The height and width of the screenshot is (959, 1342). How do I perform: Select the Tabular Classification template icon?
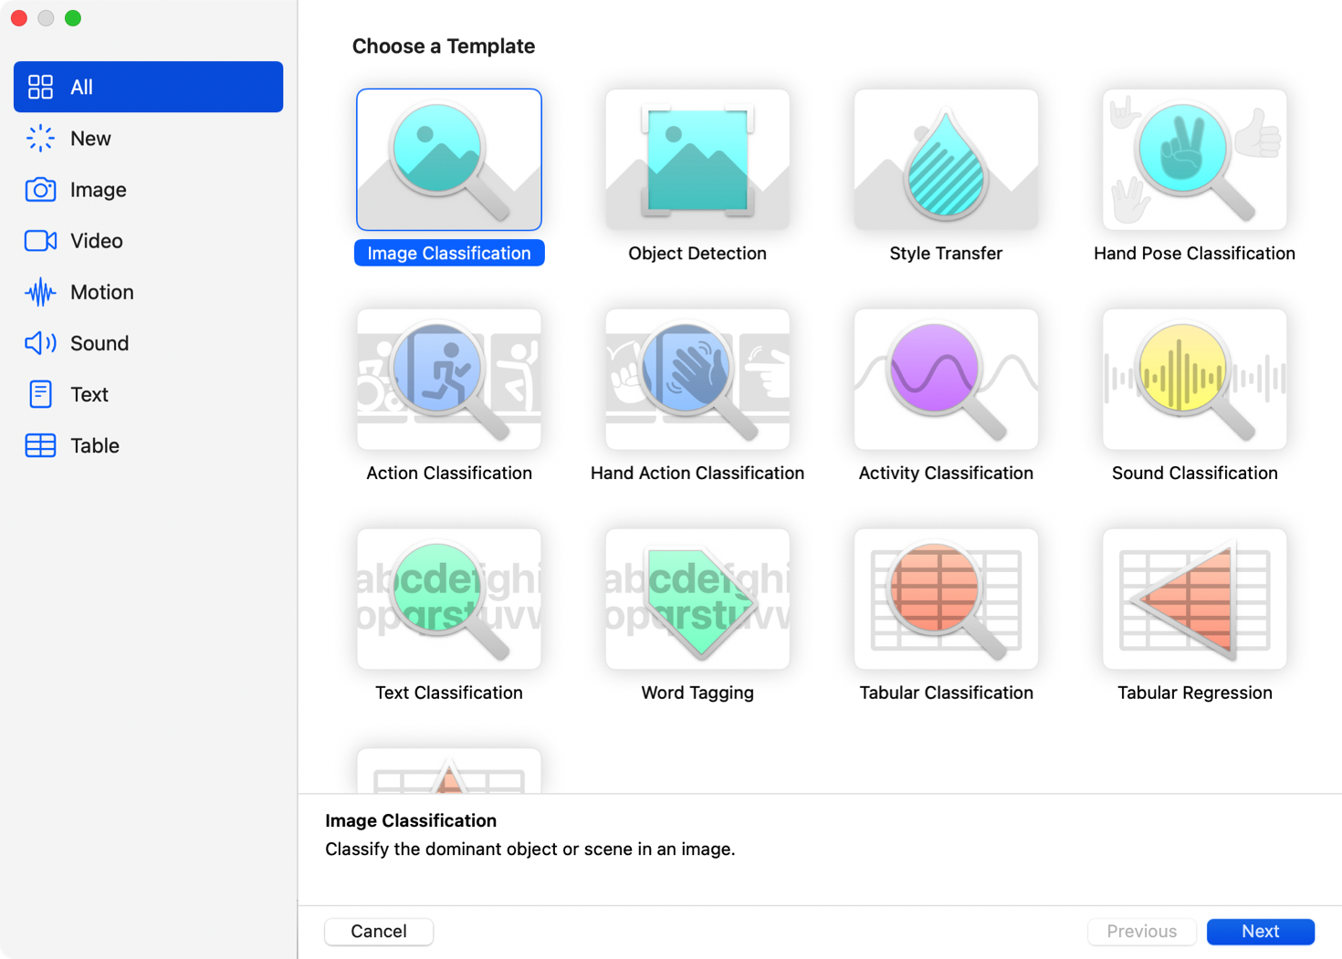(946, 599)
